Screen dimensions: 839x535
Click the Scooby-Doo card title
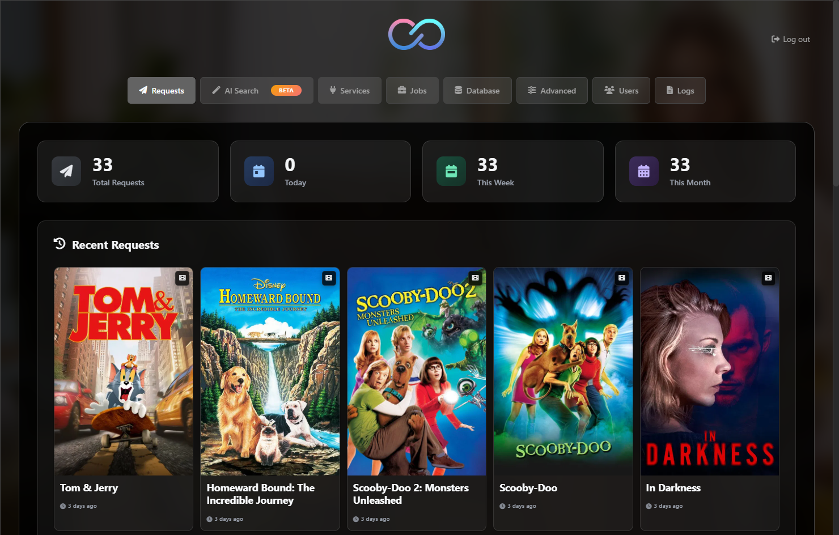pyautogui.click(x=528, y=488)
